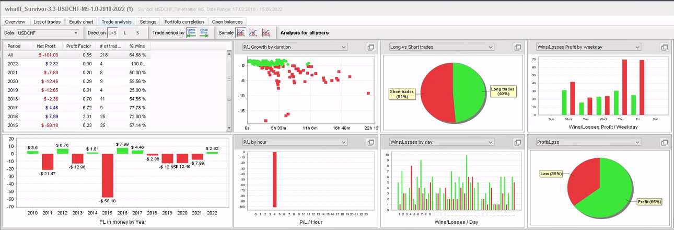Screen dimensions: 674x230
Task: Click the 2015 red bar in yearly PL chart
Action: click(108, 175)
